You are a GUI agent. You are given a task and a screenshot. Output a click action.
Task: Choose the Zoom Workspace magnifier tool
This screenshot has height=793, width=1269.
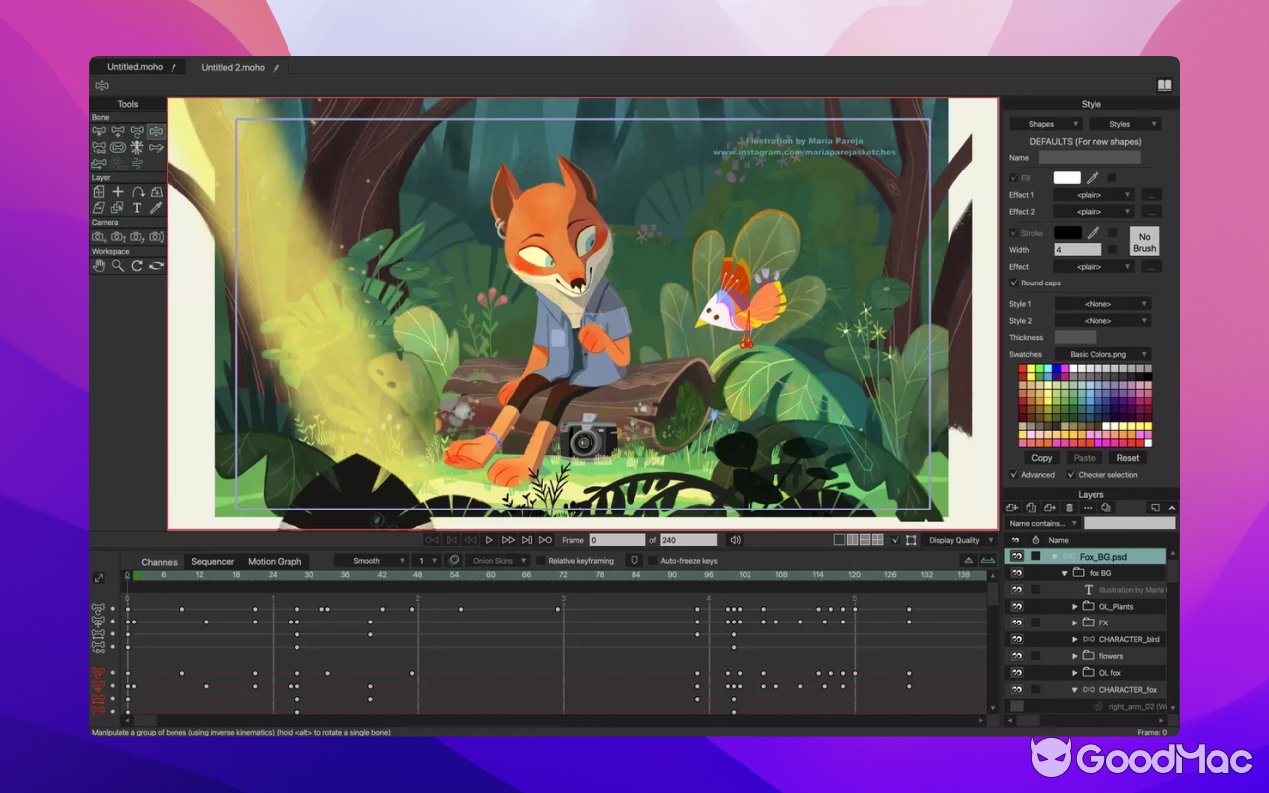(118, 266)
